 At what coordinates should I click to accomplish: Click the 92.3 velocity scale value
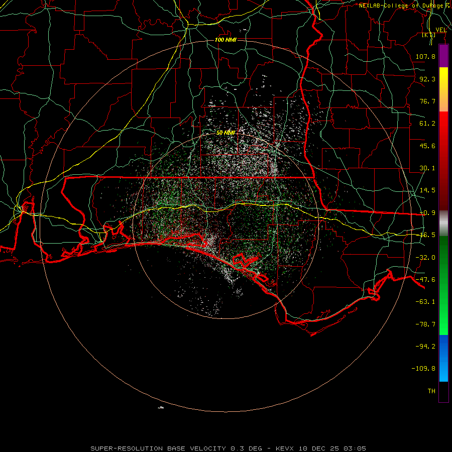[x=427, y=79]
